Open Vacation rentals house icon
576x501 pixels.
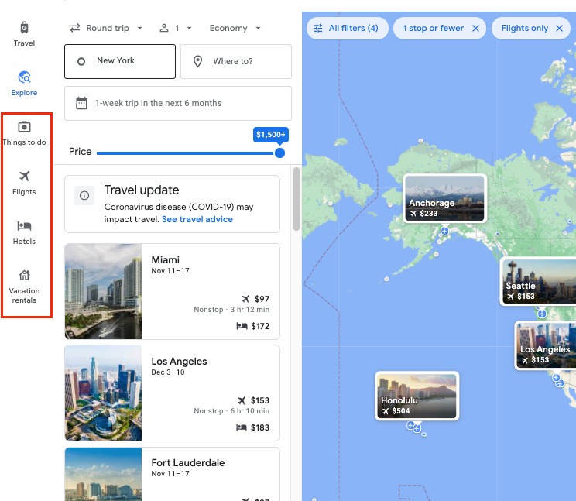click(x=24, y=275)
